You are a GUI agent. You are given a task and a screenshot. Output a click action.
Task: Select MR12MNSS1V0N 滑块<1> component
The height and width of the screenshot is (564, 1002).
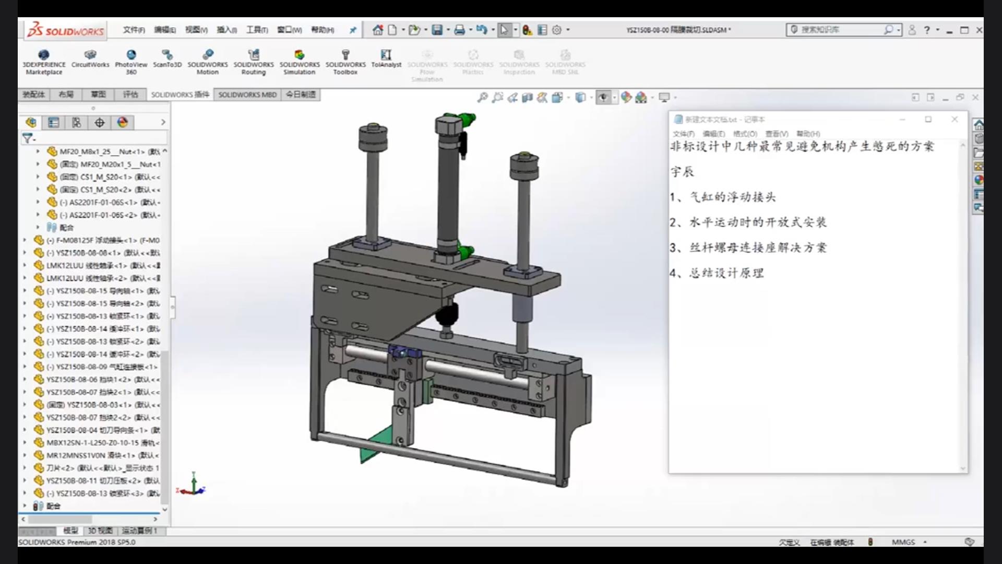pyautogui.click(x=97, y=455)
